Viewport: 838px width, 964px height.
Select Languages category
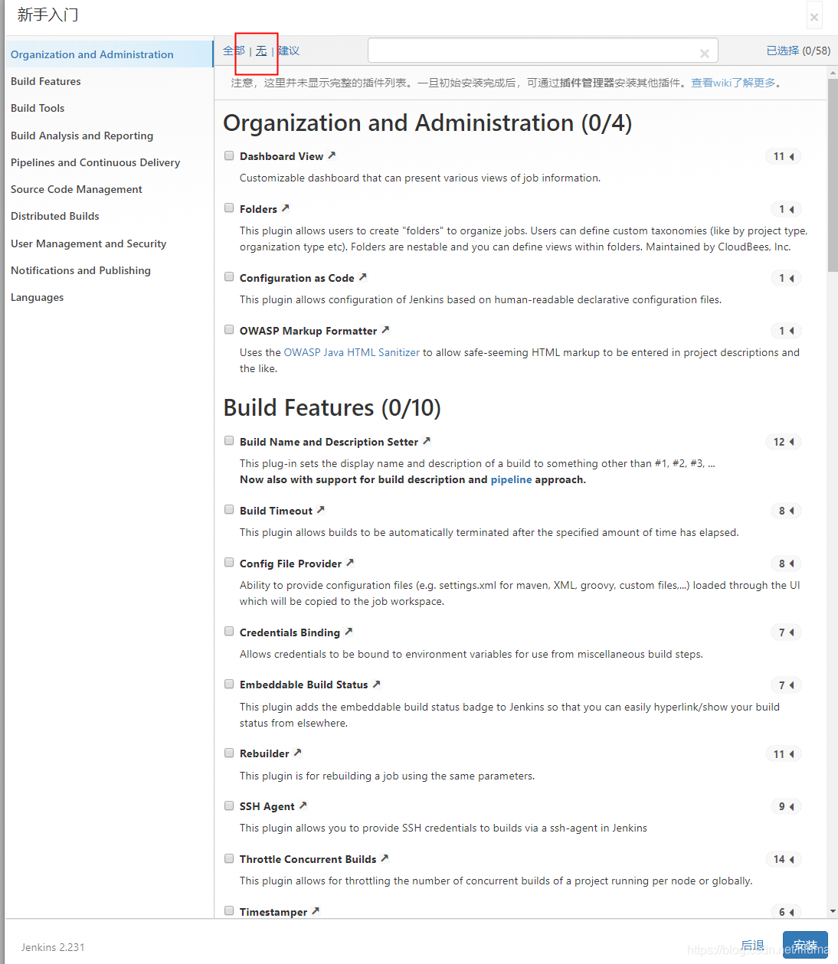pos(109,297)
